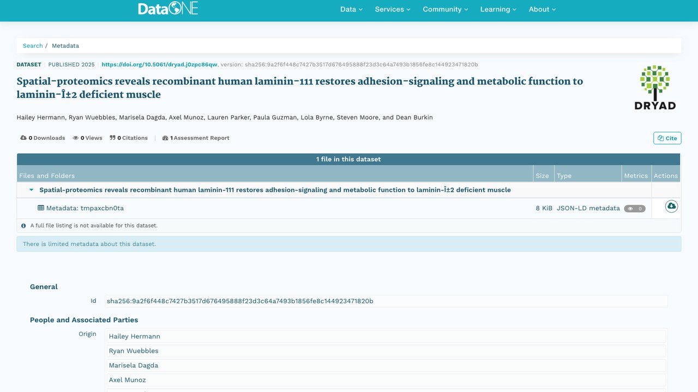The width and height of the screenshot is (698, 392).
Task: Click the Marisela Dagda origin entry
Action: pos(386,365)
